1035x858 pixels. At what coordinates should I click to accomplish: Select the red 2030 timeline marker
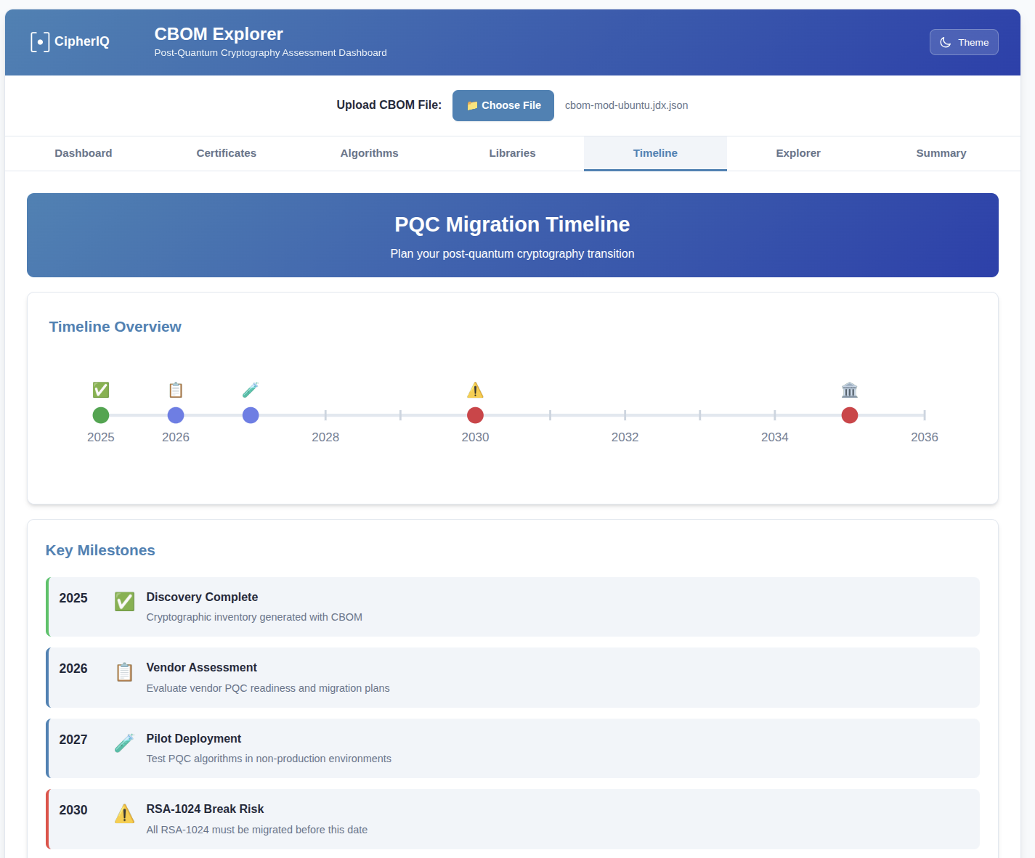coord(475,415)
